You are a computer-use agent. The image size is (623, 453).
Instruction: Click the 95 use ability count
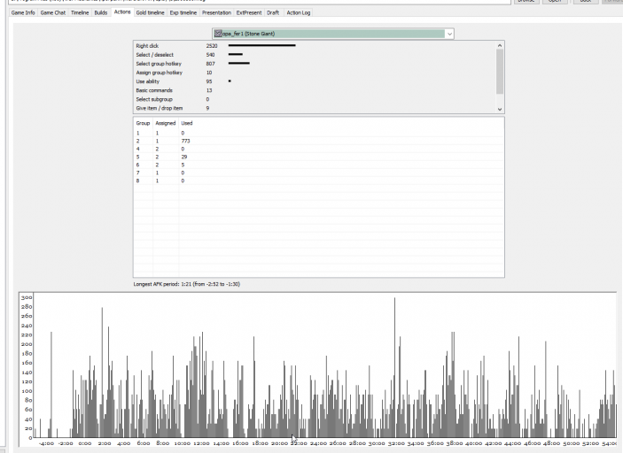point(209,81)
